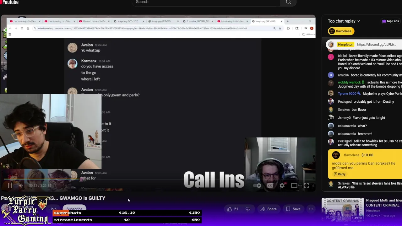
Task: Click Pezisgod's 'probably got it from Destiny' message
Action: [x=373, y=102]
